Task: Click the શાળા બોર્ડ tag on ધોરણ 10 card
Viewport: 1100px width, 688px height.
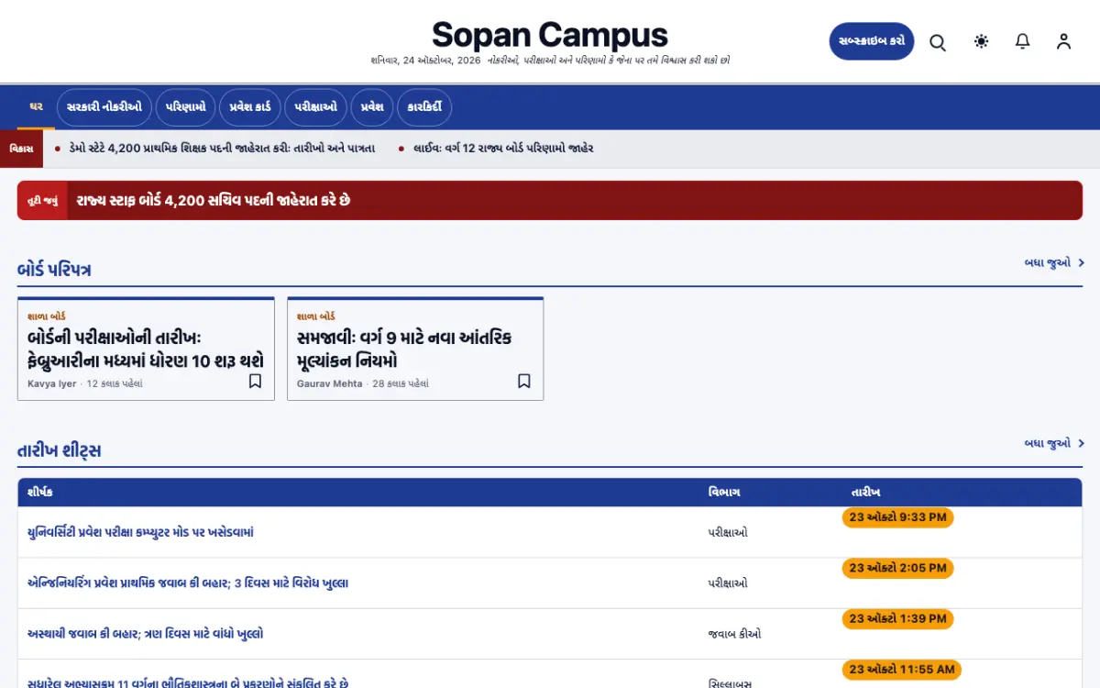Action: [x=47, y=316]
